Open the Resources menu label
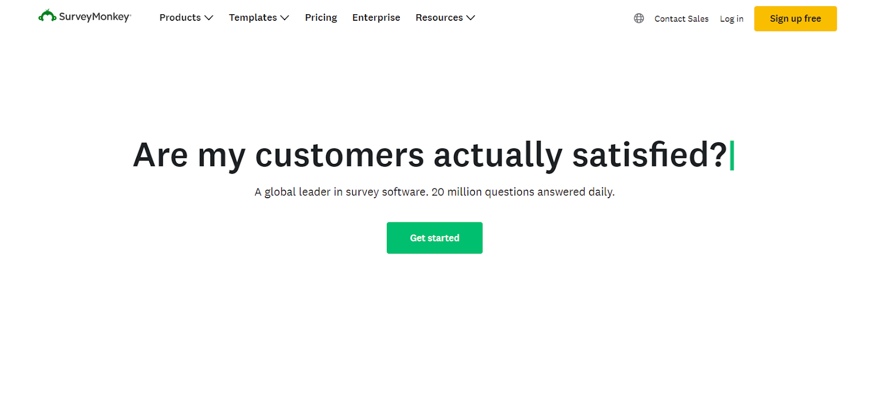 [439, 17]
